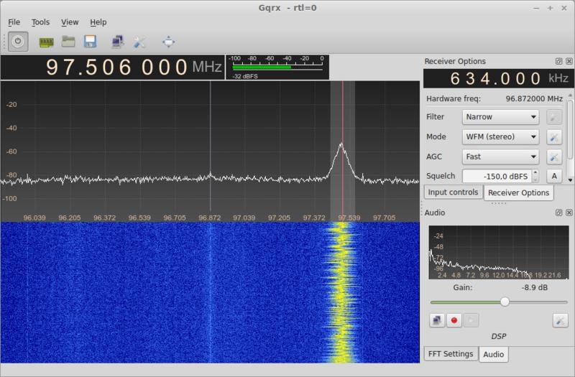Expand the Filter Narrow dropdown
This screenshot has width=575, height=377.
coord(500,117)
